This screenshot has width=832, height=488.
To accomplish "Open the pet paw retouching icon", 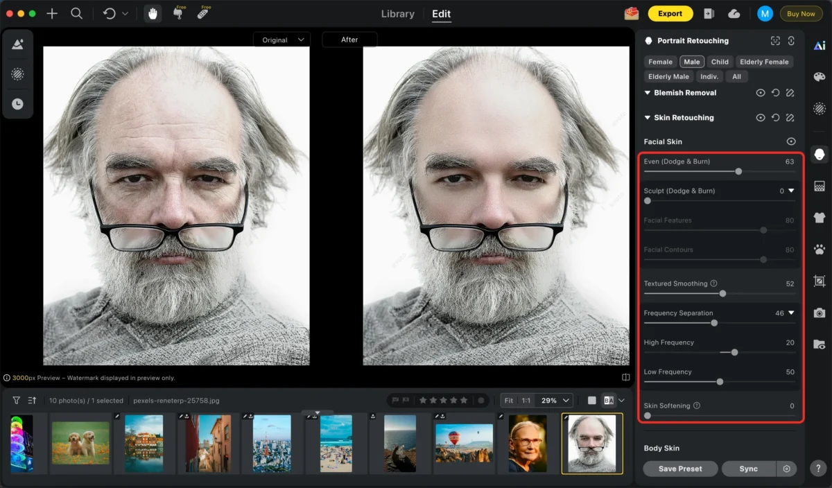I will pyautogui.click(x=820, y=250).
